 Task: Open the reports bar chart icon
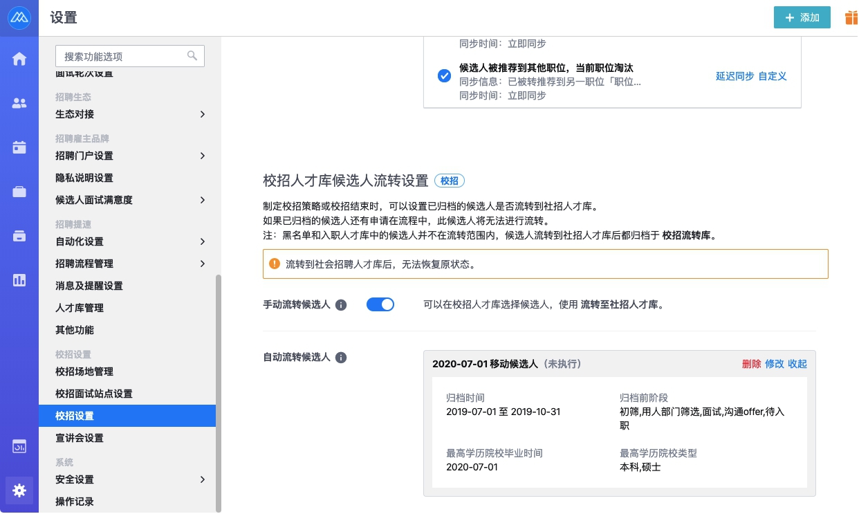tap(19, 280)
